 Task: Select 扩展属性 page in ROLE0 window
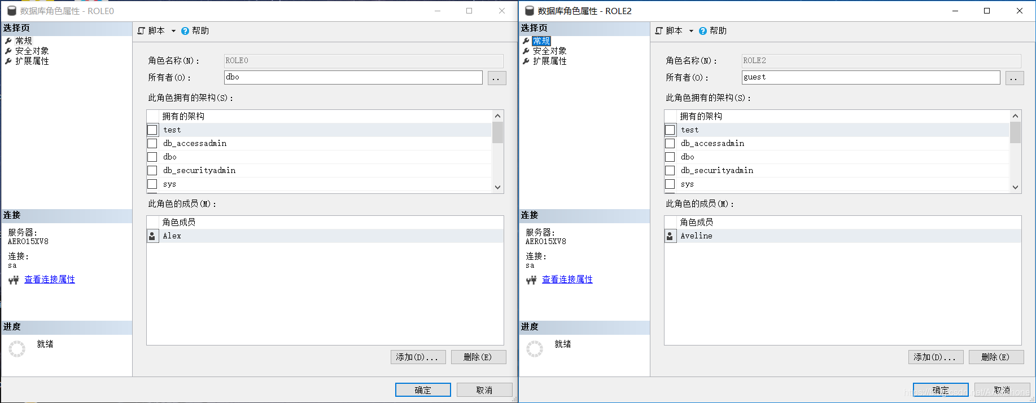pyautogui.click(x=32, y=61)
